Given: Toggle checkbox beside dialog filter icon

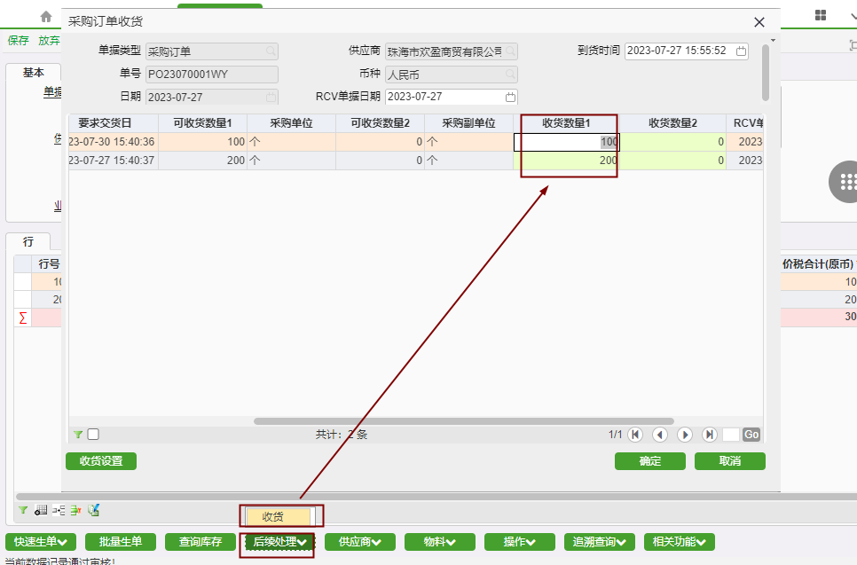Looking at the screenshot, I should tap(93, 435).
